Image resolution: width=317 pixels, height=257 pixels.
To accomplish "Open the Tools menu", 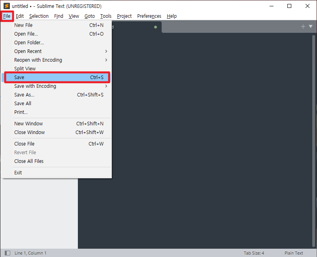I will pos(106,16).
